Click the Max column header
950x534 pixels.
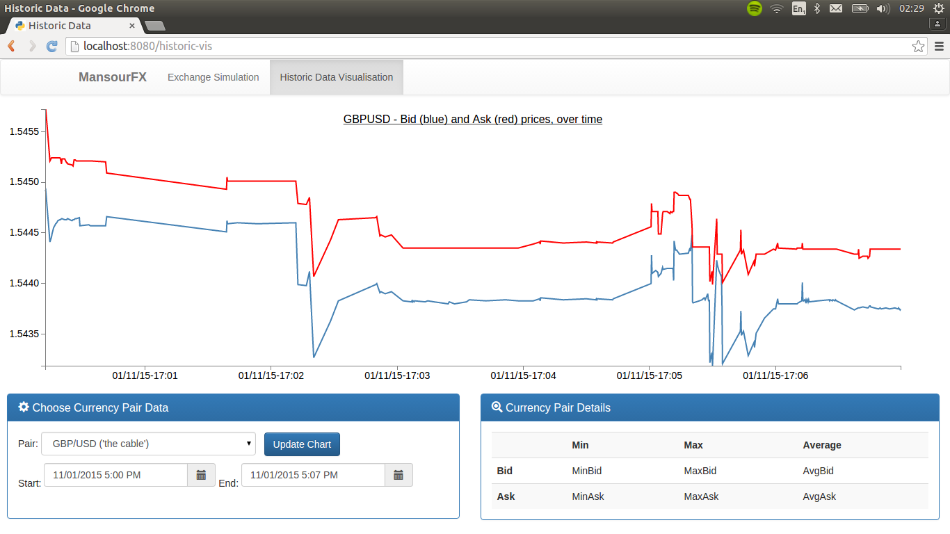click(693, 445)
